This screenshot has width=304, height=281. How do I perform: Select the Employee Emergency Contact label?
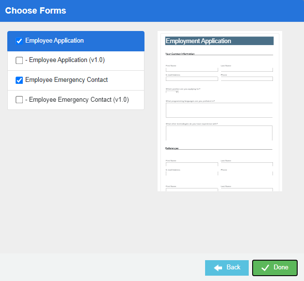click(x=66, y=80)
